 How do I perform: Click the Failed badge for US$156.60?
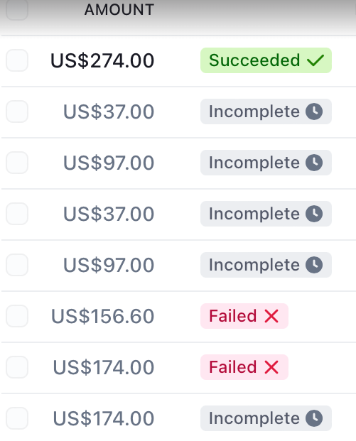(244, 316)
